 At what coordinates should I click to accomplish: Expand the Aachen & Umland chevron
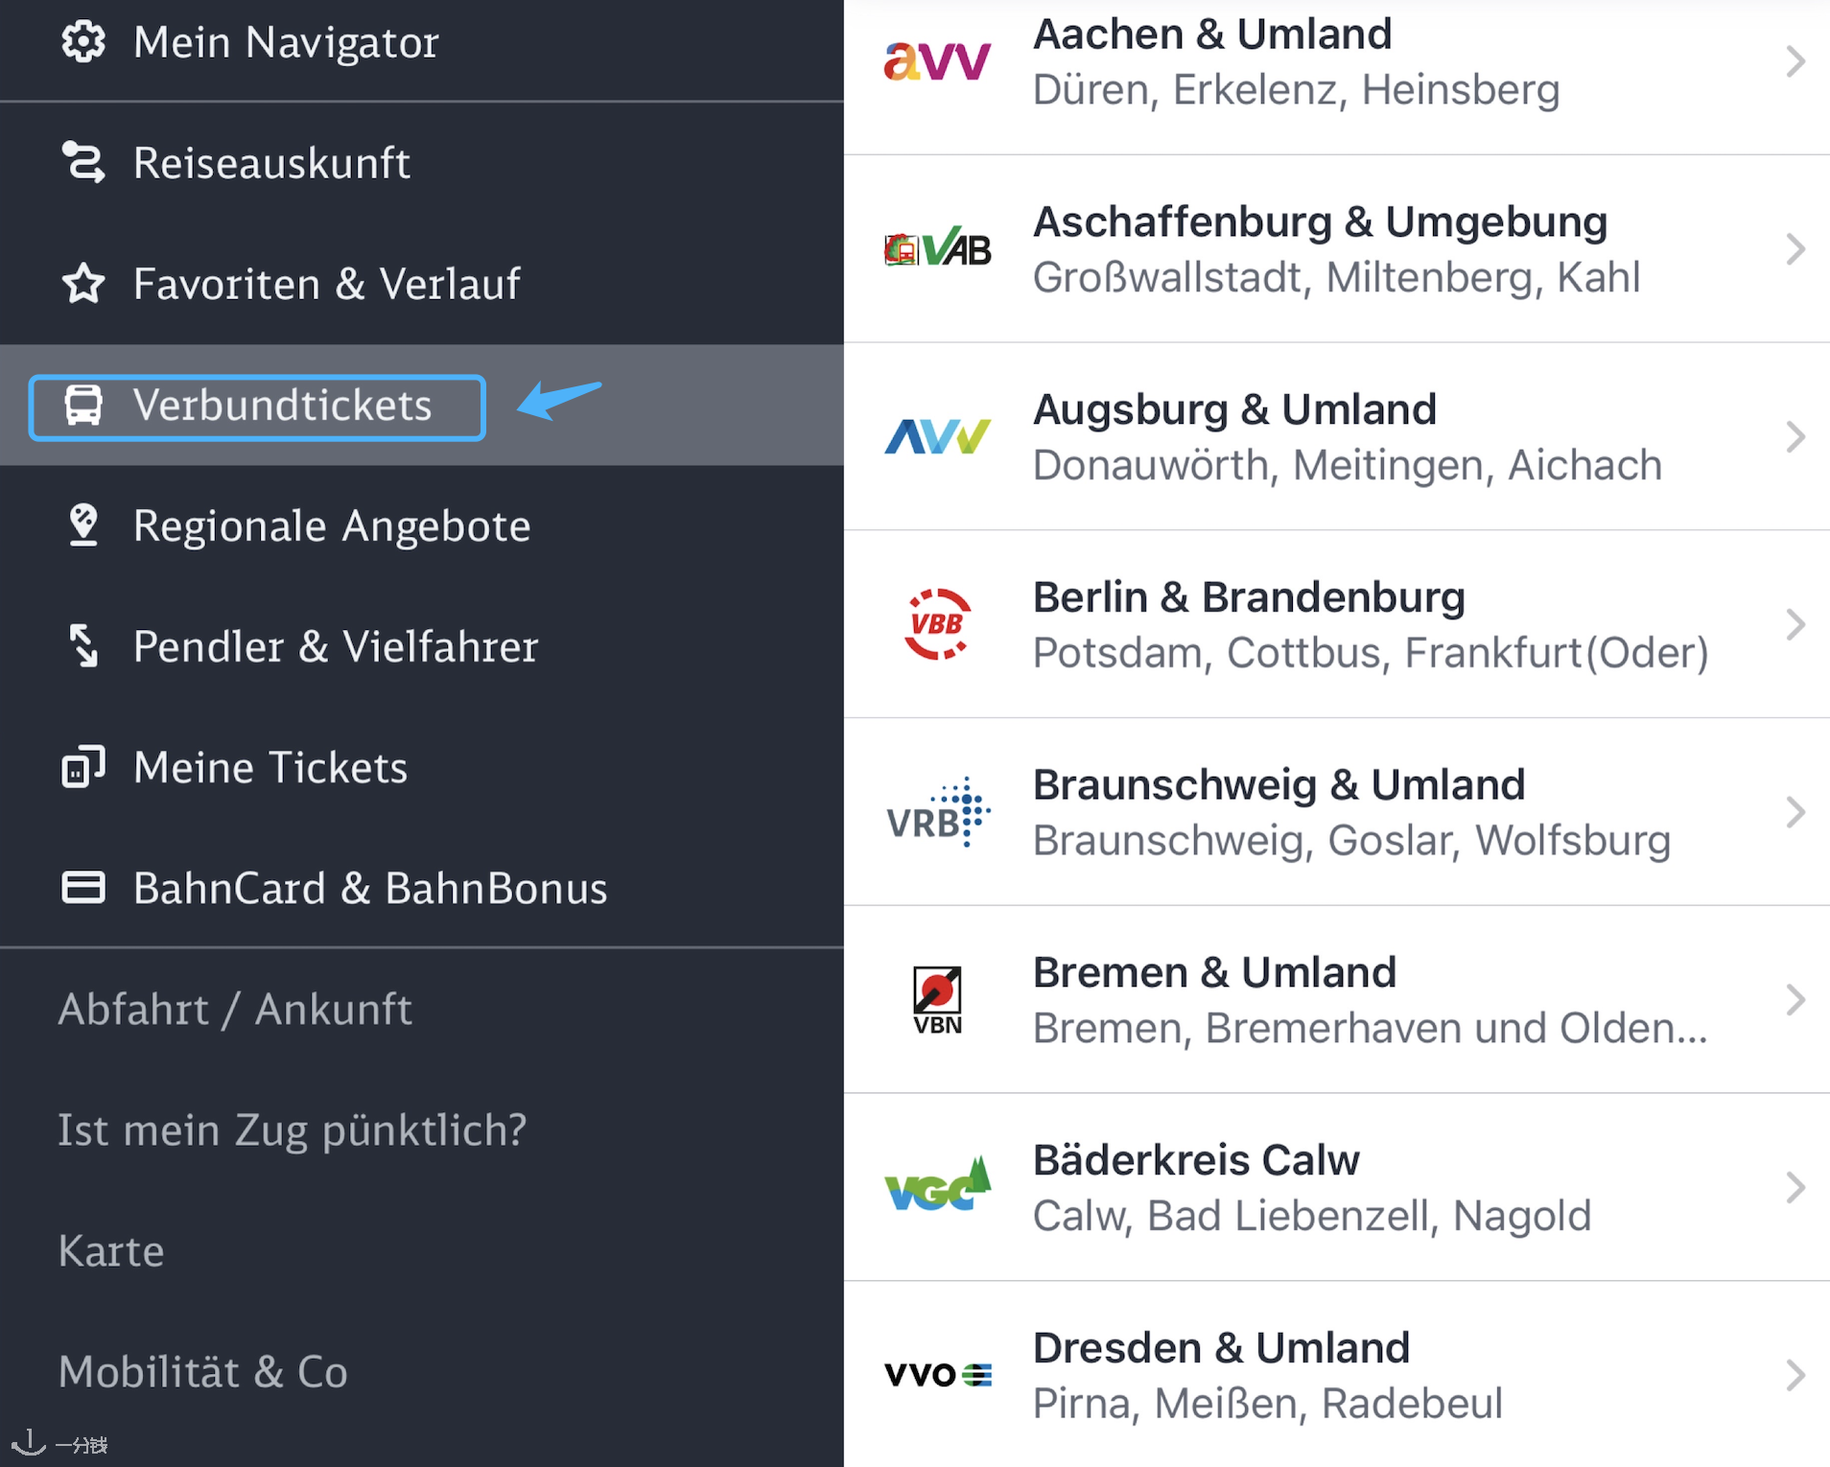1795,61
